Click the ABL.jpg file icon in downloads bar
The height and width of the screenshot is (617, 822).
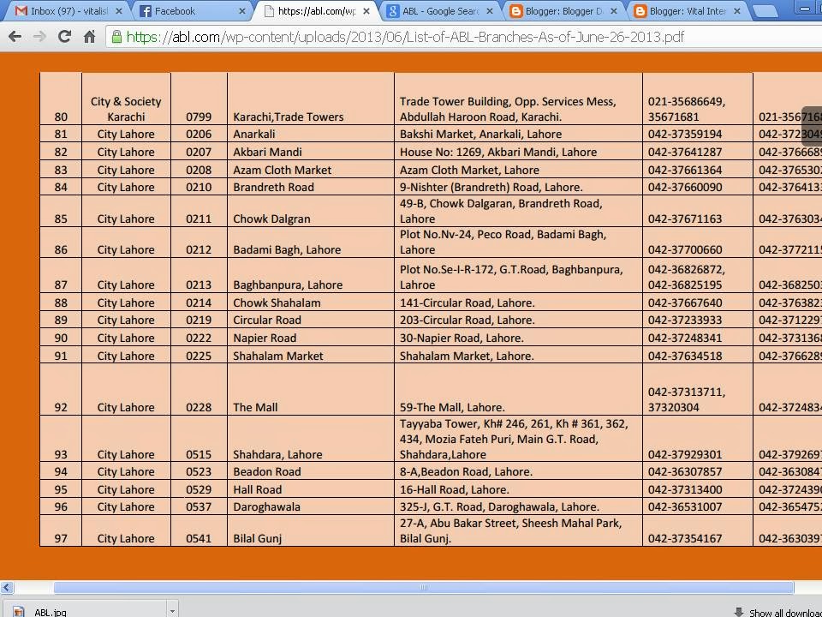point(19,612)
